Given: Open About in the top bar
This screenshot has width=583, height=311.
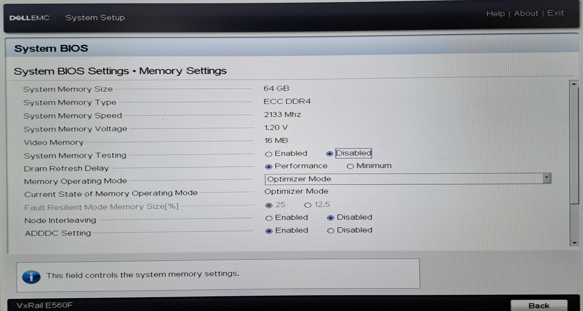Looking at the screenshot, I should coord(526,13).
